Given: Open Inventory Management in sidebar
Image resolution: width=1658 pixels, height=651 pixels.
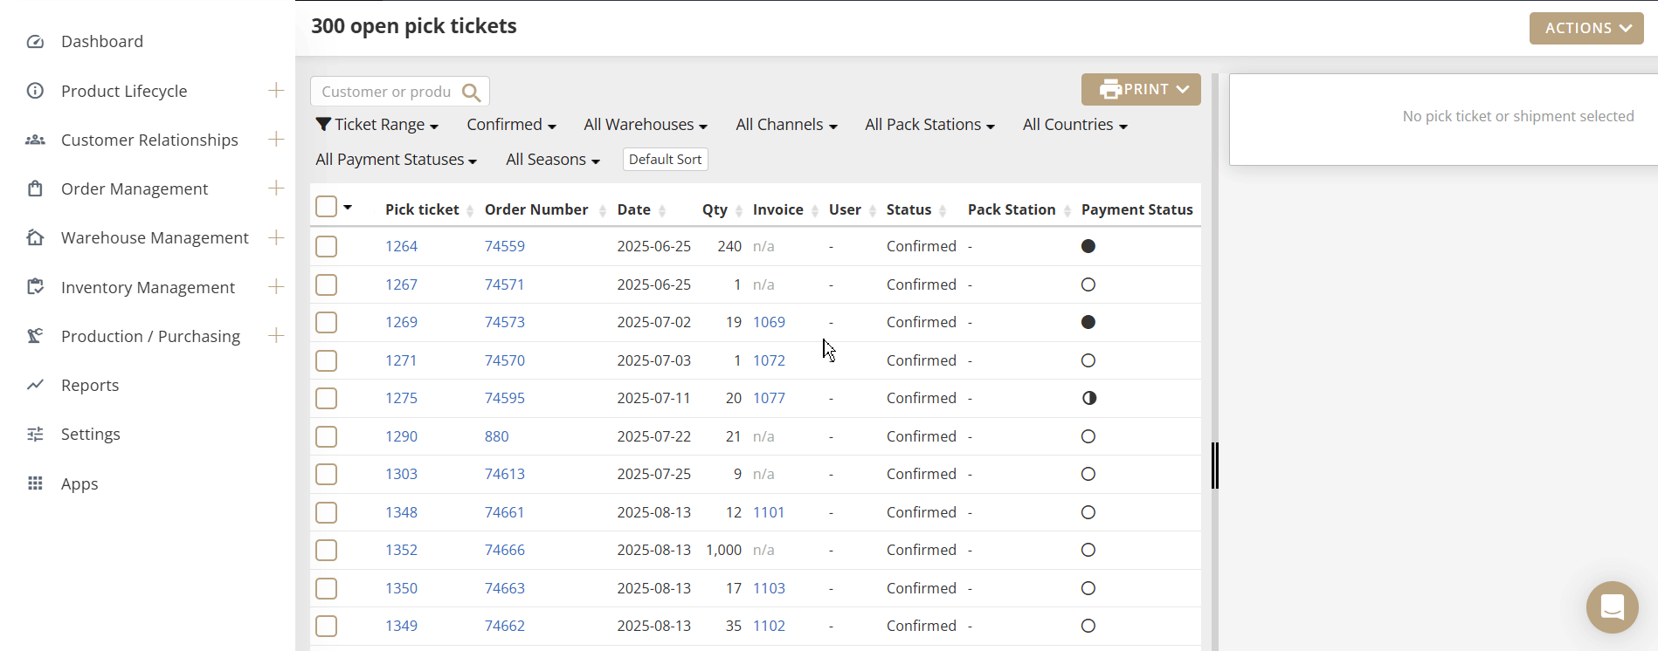Looking at the screenshot, I should [148, 287].
